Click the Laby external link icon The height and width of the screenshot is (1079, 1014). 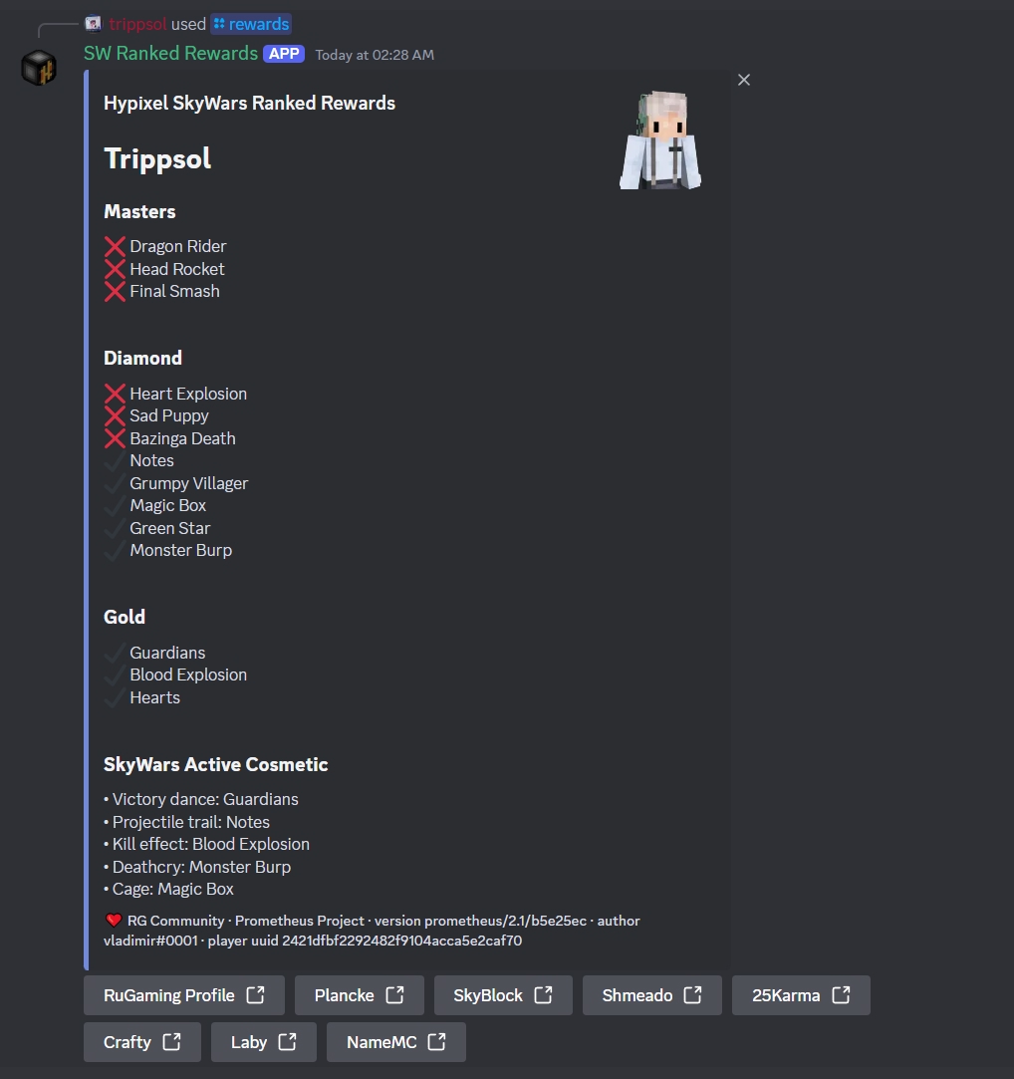(287, 1042)
